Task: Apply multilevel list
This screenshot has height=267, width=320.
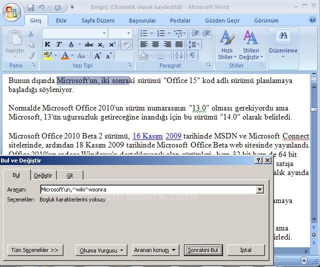Action: [x=178, y=33]
